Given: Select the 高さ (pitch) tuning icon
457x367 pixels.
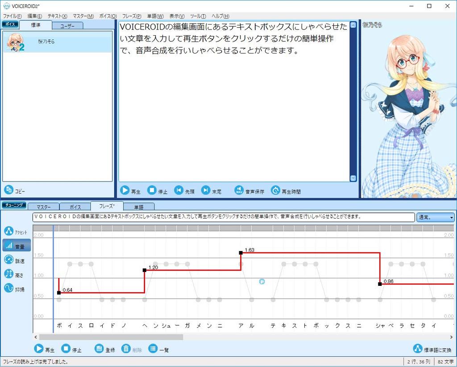Looking at the screenshot, I should click(10, 274).
